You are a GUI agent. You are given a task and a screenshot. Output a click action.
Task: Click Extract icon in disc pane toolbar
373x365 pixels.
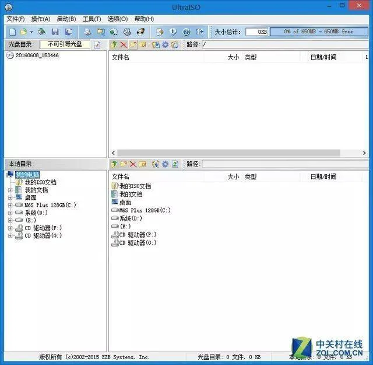pos(156,44)
